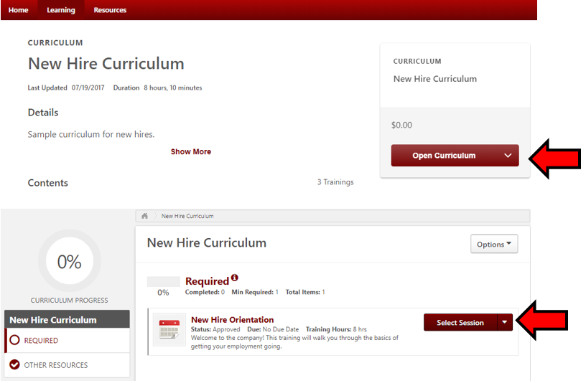
Task: Click the Required section 0% progress bar
Action: tap(163, 282)
